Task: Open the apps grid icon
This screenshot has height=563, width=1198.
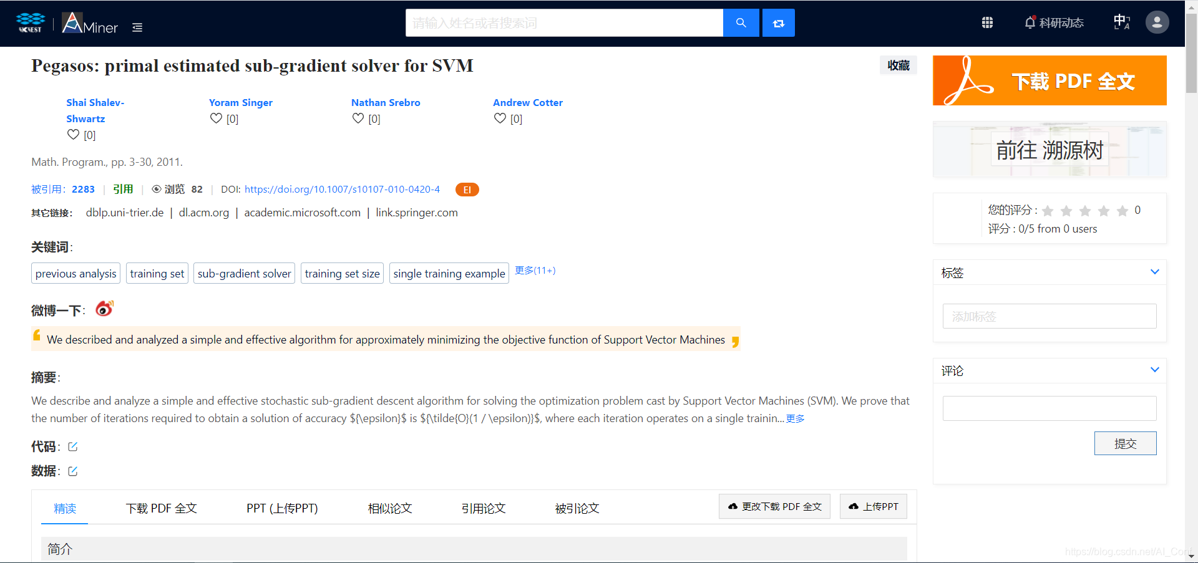Action: [x=987, y=23]
